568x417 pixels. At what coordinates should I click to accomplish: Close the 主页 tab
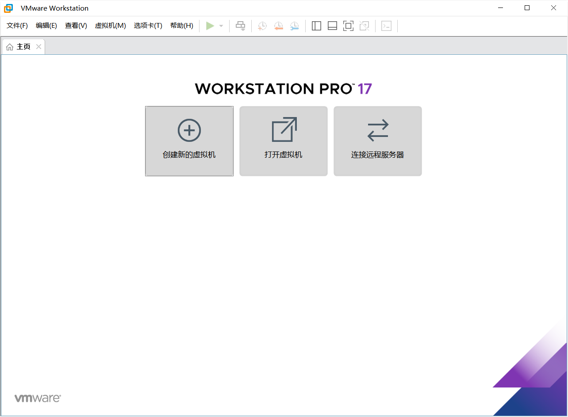tap(38, 46)
